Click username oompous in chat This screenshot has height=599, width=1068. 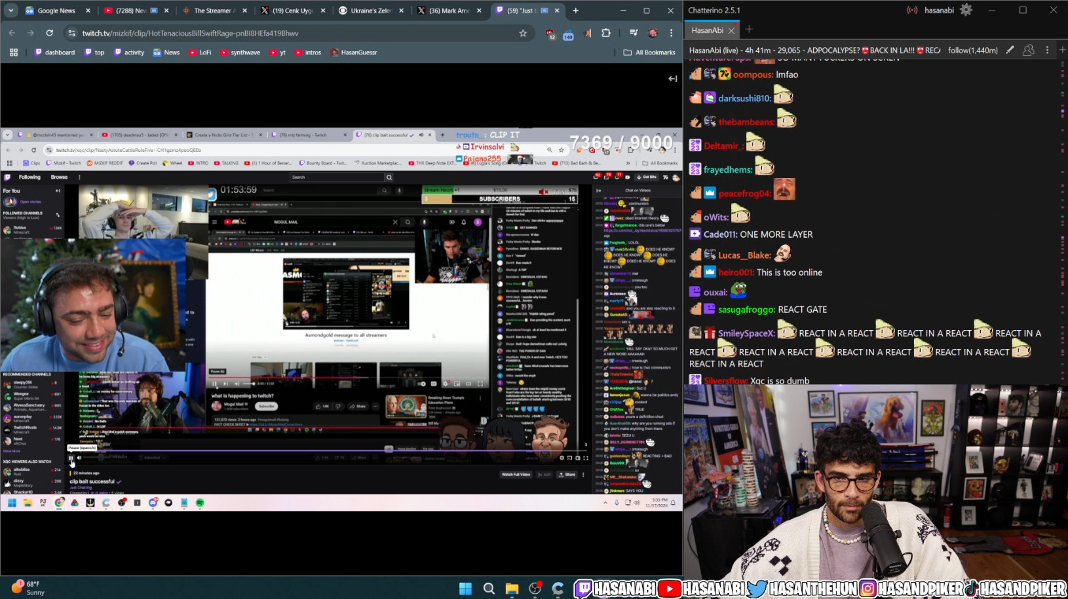tap(753, 75)
